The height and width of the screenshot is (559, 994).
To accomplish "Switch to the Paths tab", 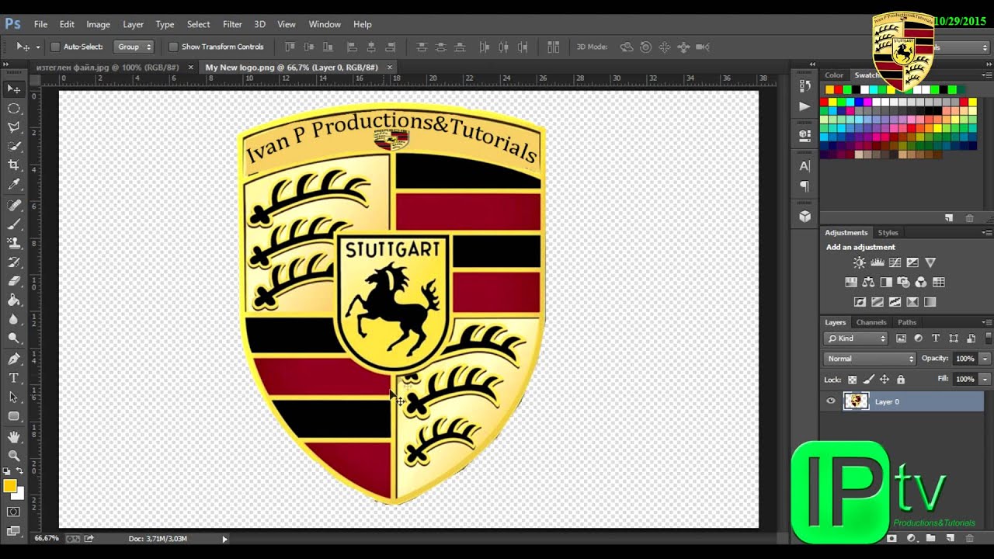I will pyautogui.click(x=907, y=322).
